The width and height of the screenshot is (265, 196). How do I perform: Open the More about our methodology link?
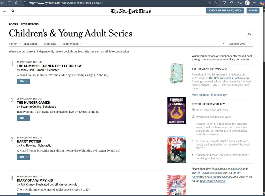[x=209, y=95]
